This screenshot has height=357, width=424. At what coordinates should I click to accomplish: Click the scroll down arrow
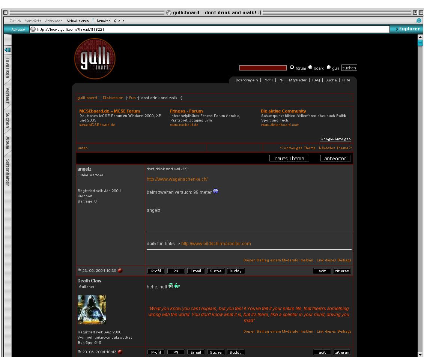click(x=420, y=354)
